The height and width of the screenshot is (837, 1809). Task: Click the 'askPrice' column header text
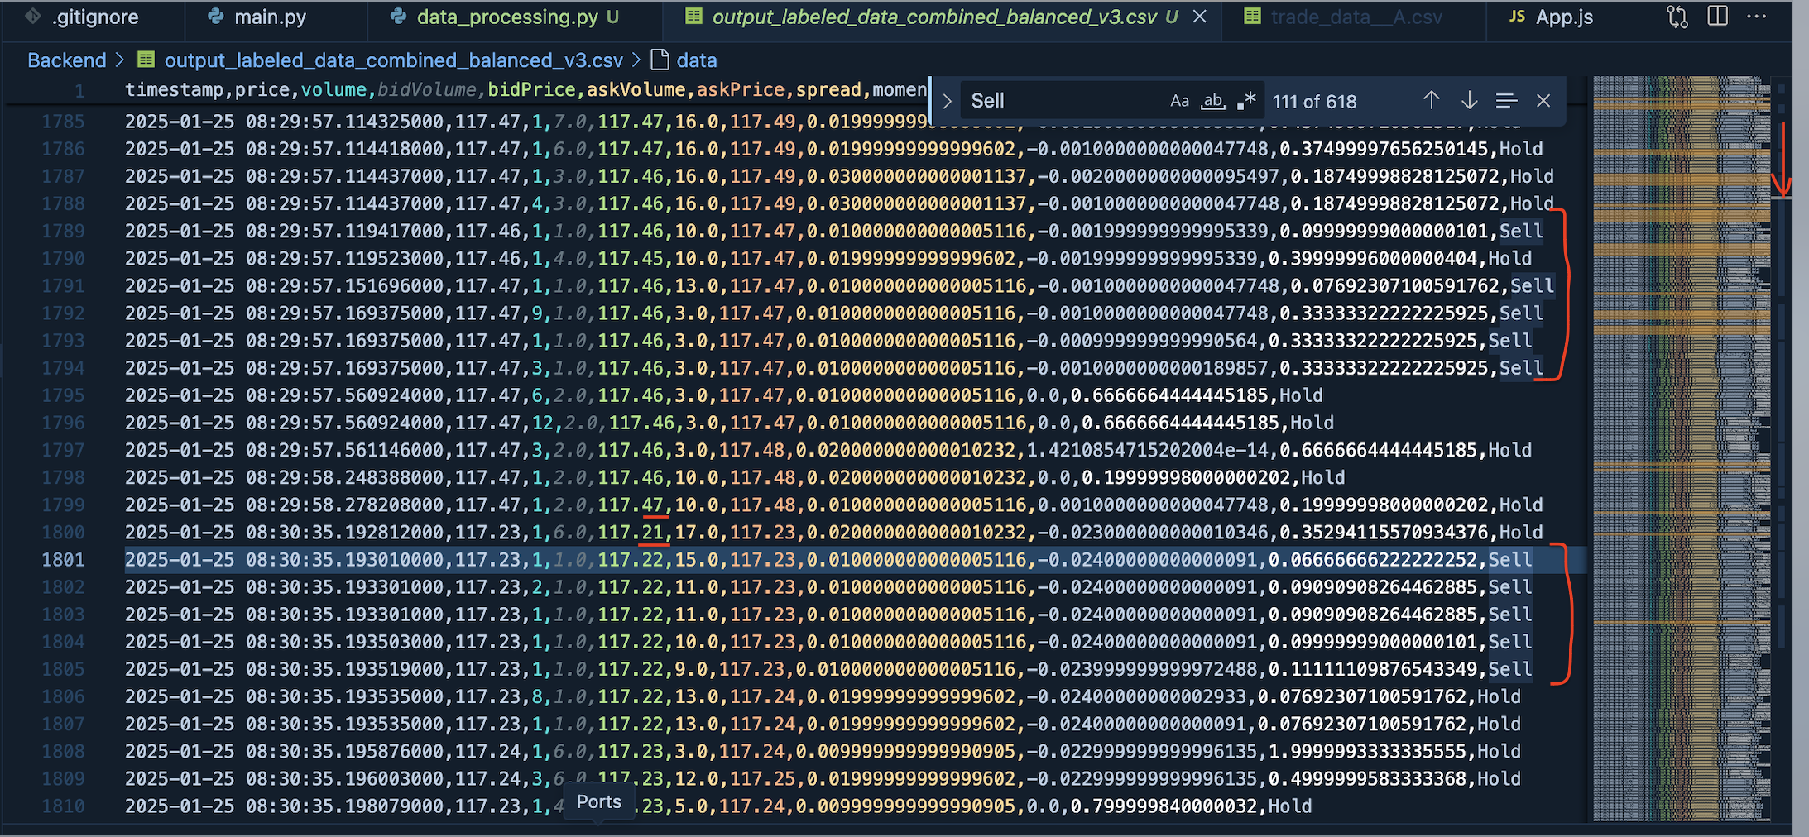pyautogui.click(x=740, y=90)
